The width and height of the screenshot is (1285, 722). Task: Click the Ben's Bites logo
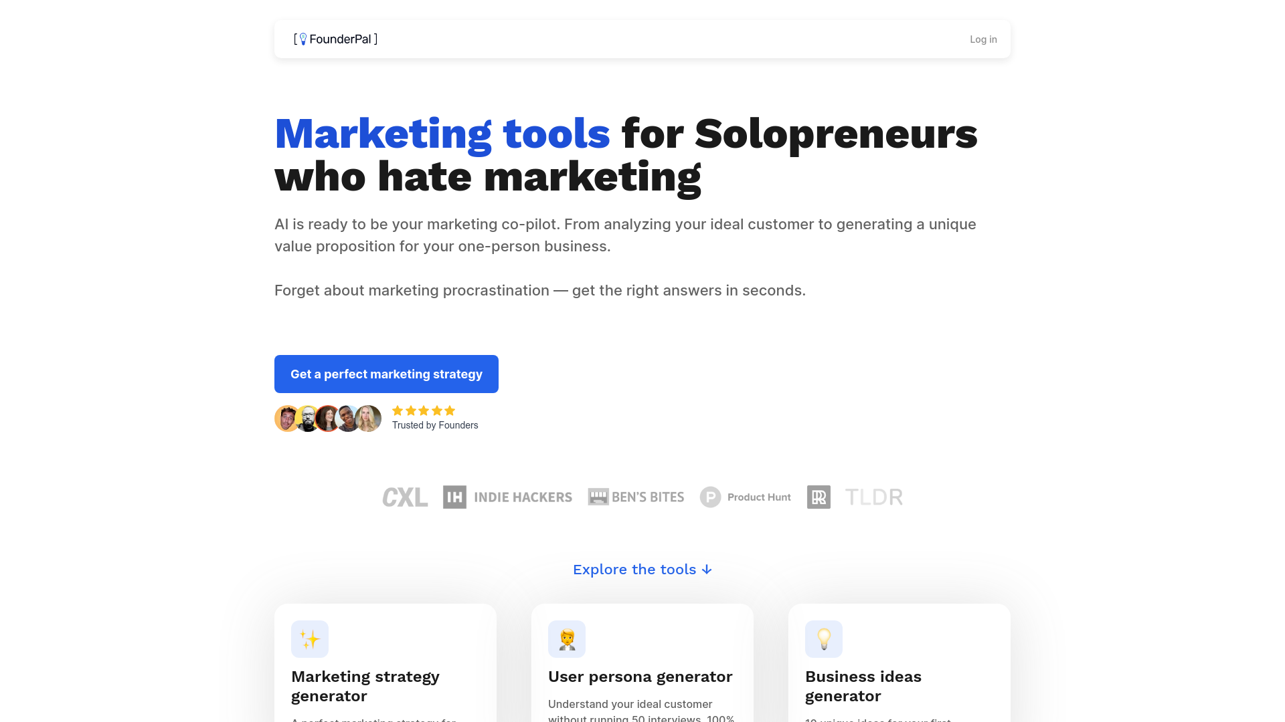click(636, 497)
